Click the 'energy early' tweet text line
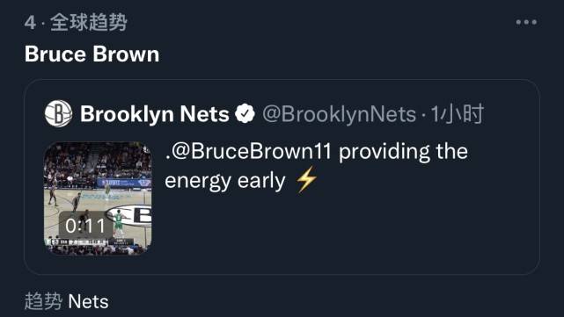The height and width of the screenshot is (317, 564). [225, 181]
